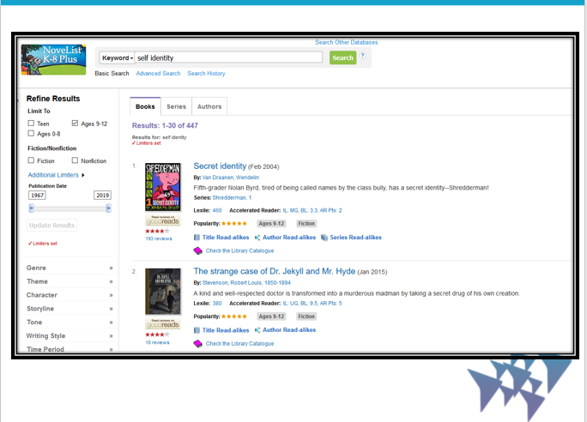Viewport: 587px width, 422px height.
Task: Tick the Ages 0-8 checkbox
Action: tap(31, 133)
